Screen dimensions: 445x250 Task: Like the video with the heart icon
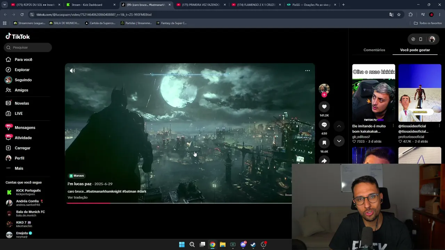point(324,107)
